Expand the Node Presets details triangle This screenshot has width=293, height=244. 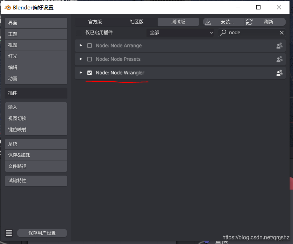click(81, 59)
